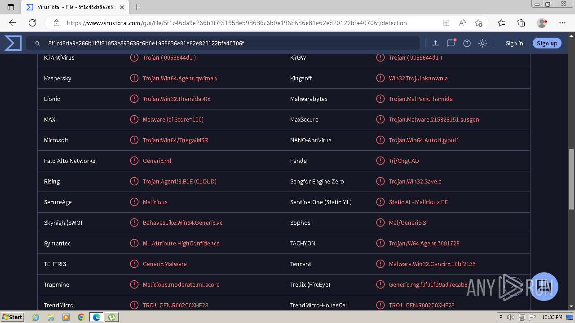
Task: Select the Malware.Win32.Gencirc.10bf2135 text
Action: click(432, 264)
